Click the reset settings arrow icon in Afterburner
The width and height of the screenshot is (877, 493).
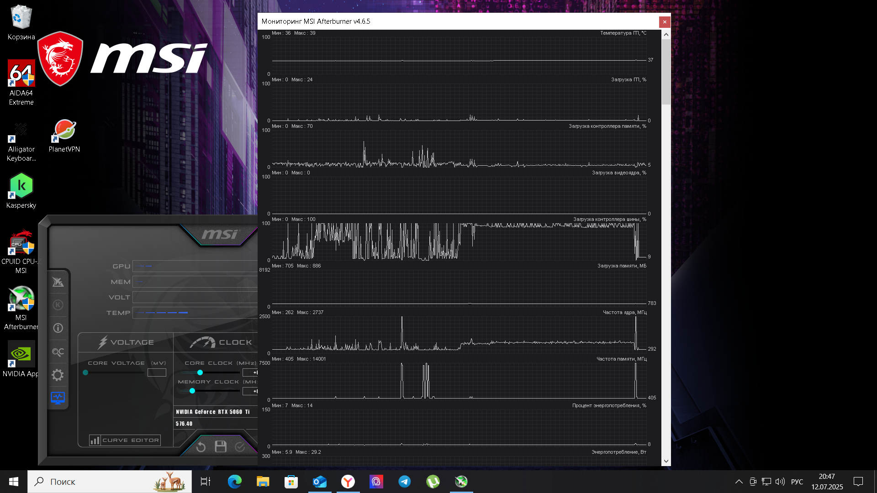(201, 447)
